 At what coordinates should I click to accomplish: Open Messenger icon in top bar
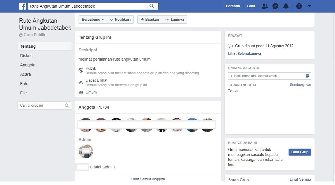(x=275, y=6)
